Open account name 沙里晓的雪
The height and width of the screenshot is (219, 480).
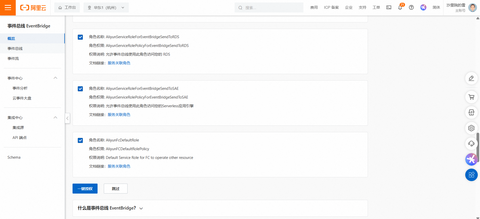pyautogui.click(x=456, y=5)
